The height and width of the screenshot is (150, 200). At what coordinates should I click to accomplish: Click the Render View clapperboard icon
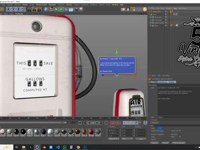[30, 9]
